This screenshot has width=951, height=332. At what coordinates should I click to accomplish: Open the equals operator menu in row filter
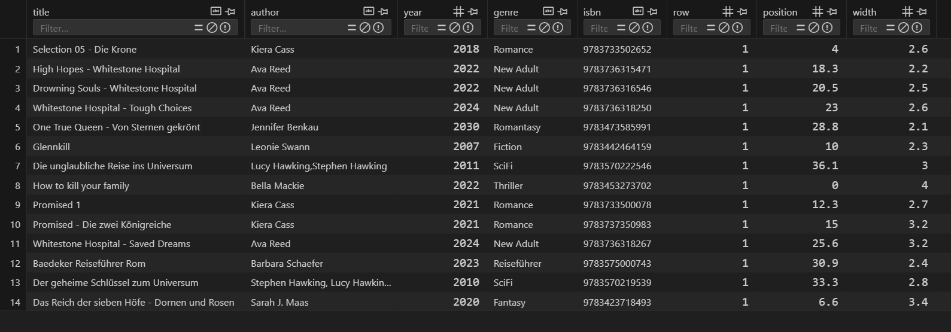point(711,28)
